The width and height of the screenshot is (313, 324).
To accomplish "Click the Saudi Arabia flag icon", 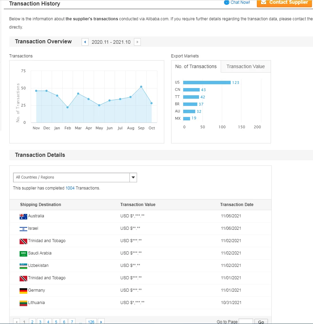I will click(23, 253).
